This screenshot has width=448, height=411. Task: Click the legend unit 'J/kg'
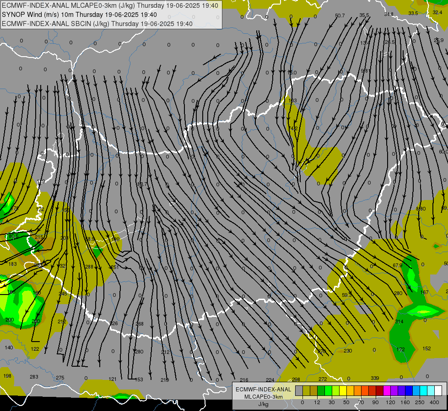[x=264, y=404]
